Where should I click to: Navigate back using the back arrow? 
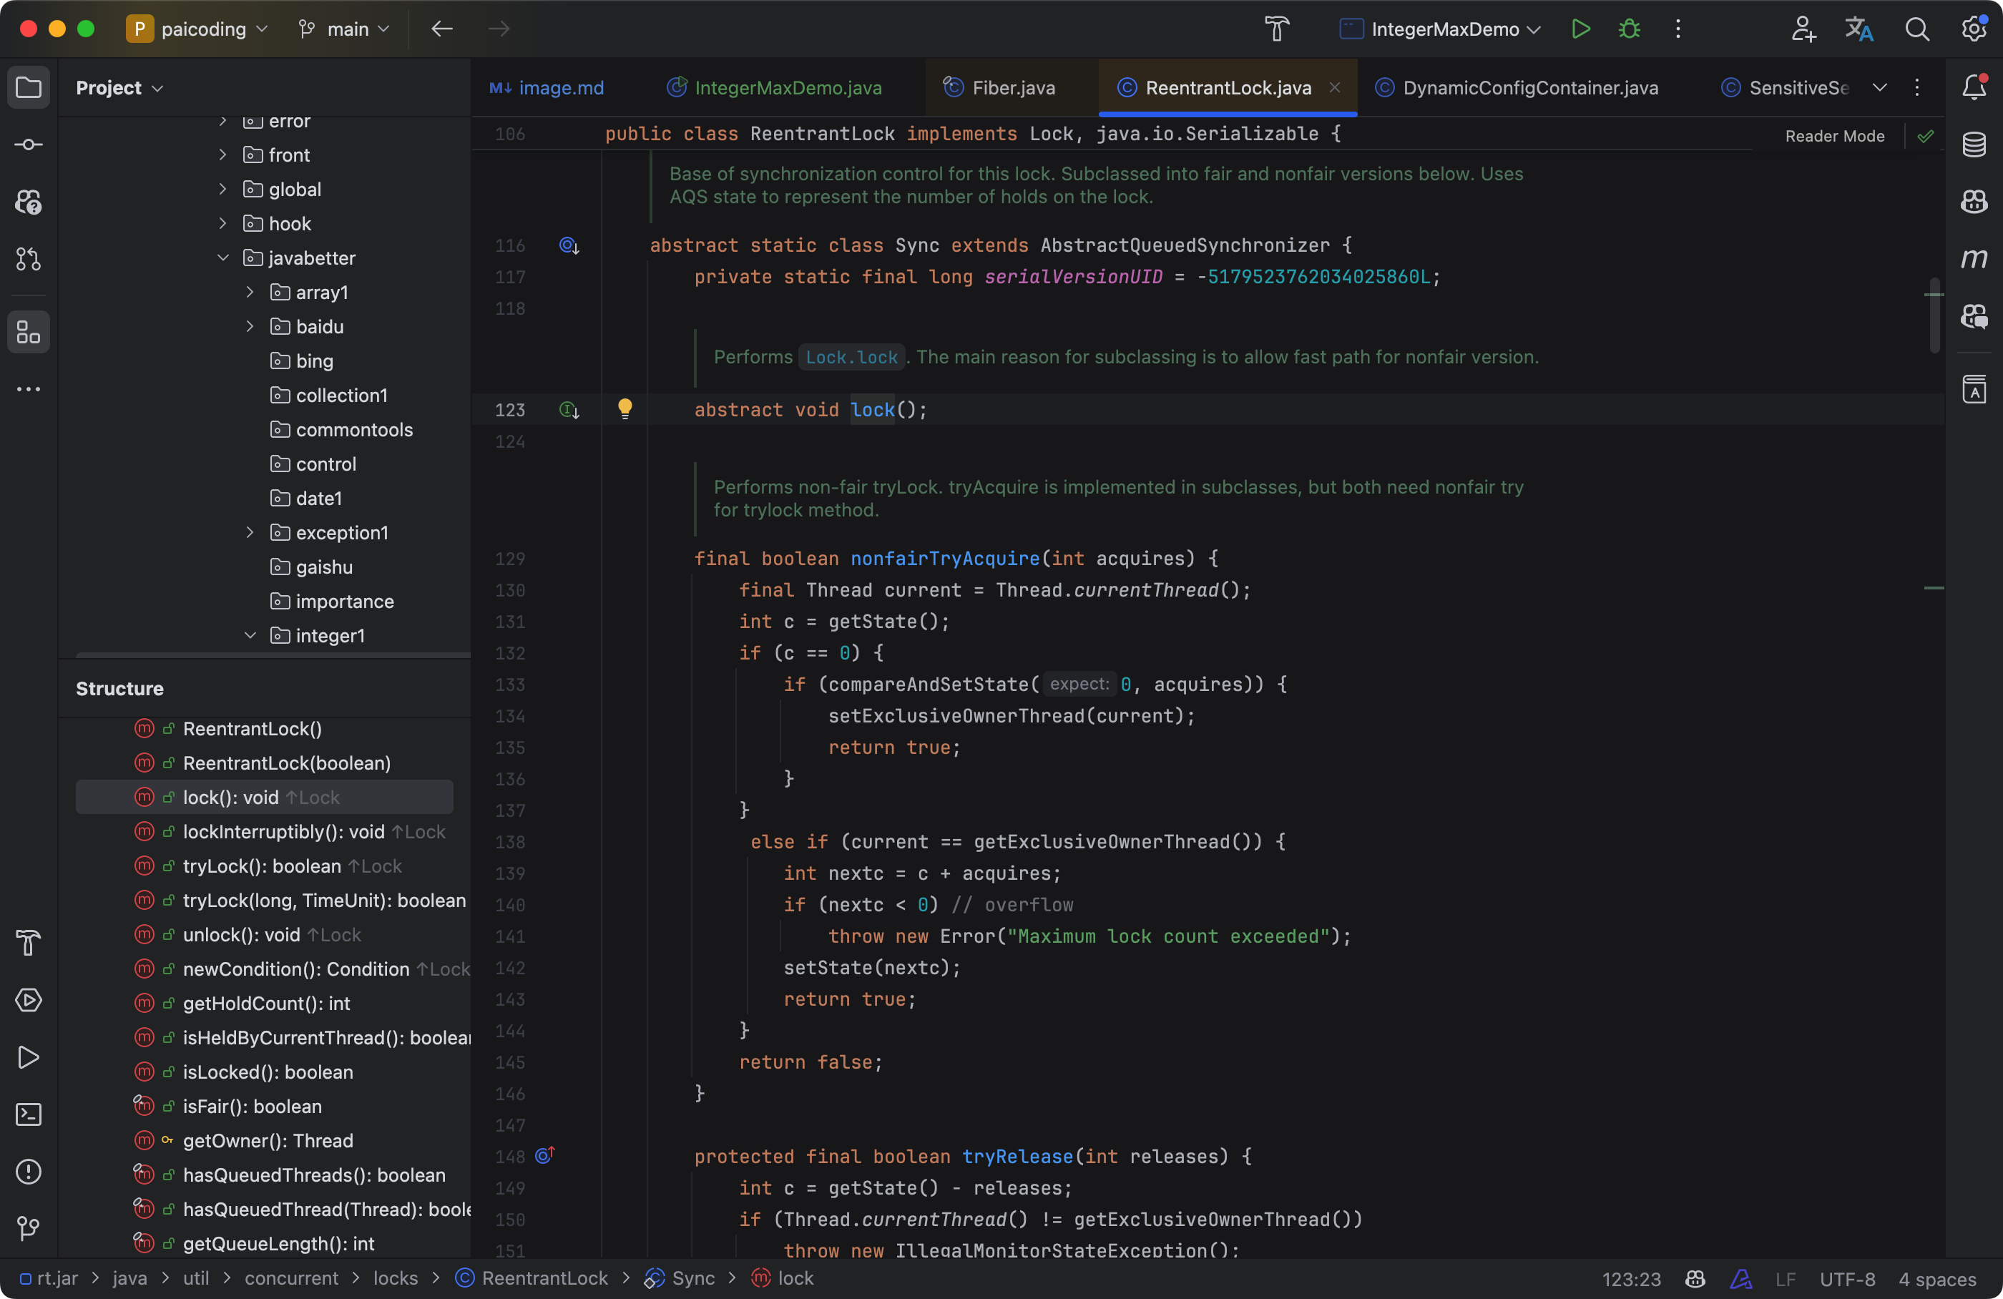point(441,28)
